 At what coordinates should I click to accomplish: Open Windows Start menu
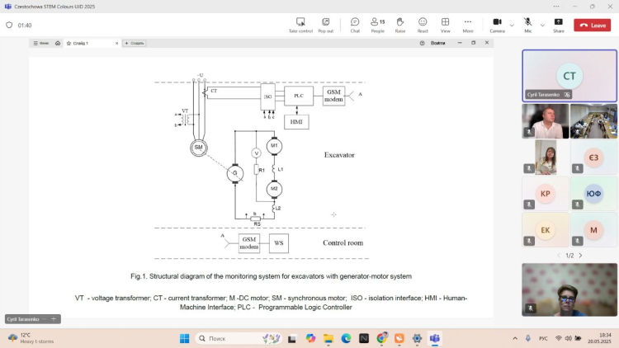[185, 338]
